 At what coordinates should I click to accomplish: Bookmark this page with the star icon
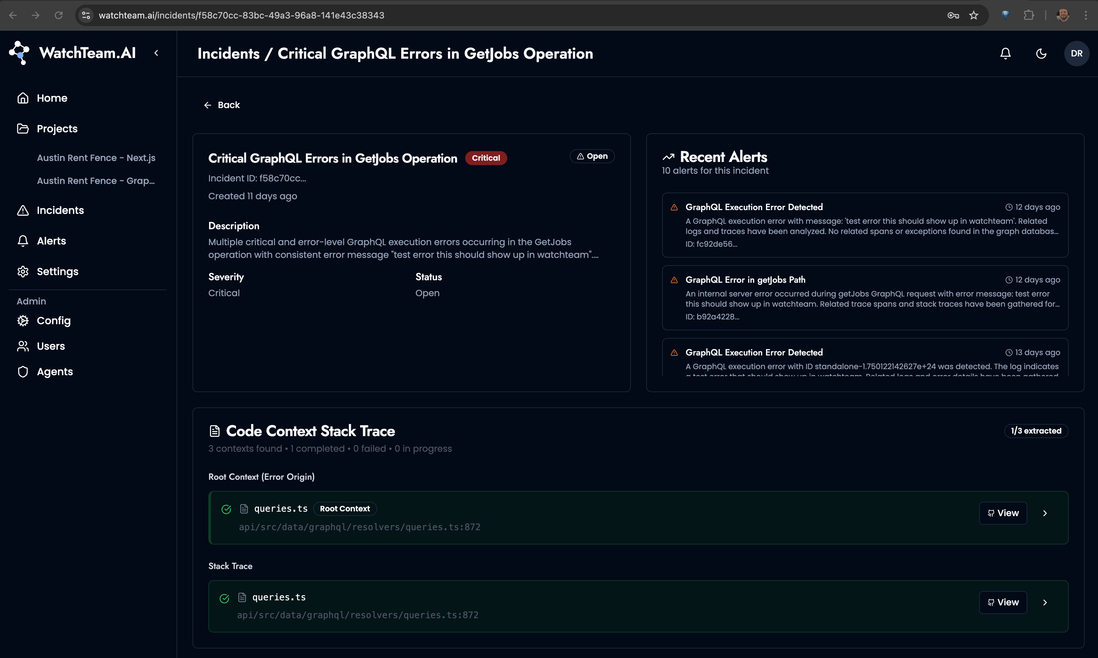click(x=973, y=16)
